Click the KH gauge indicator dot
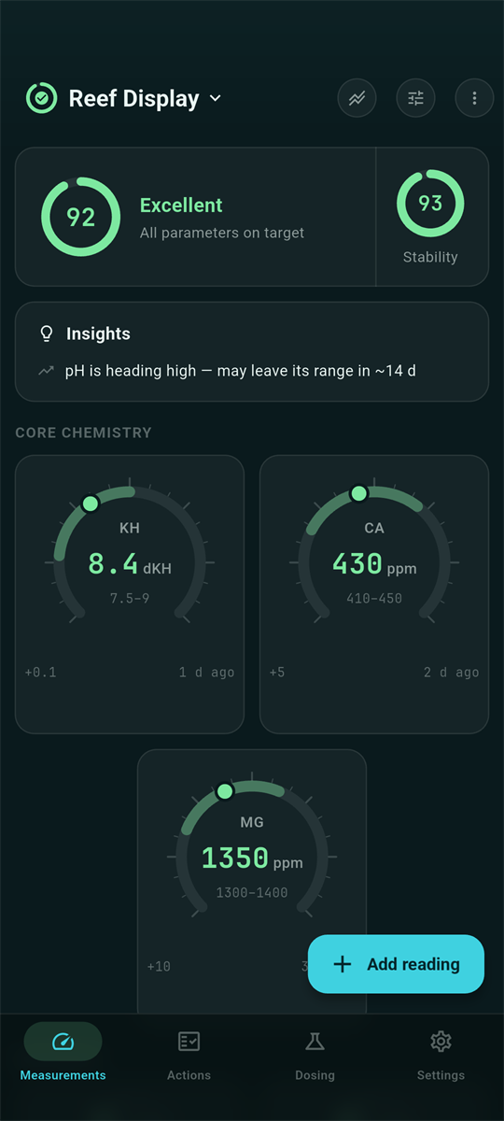 (x=91, y=504)
